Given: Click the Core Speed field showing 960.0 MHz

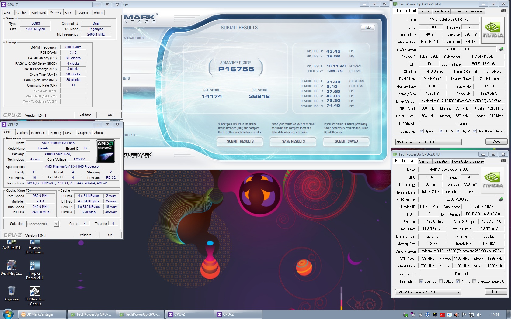Looking at the screenshot, I should (x=40, y=196).
